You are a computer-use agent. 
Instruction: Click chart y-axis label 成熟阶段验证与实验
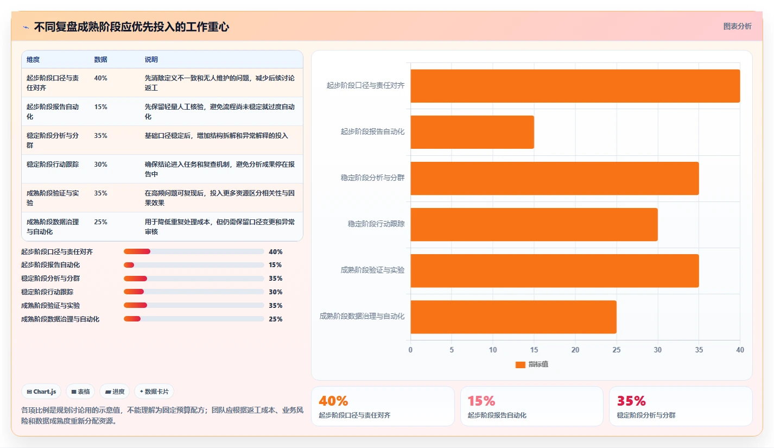[373, 270]
